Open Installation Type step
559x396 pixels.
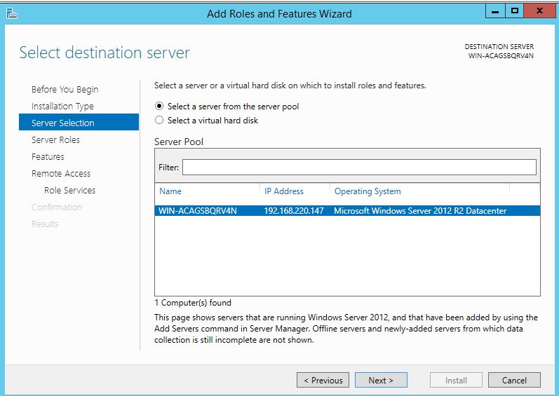(62, 107)
